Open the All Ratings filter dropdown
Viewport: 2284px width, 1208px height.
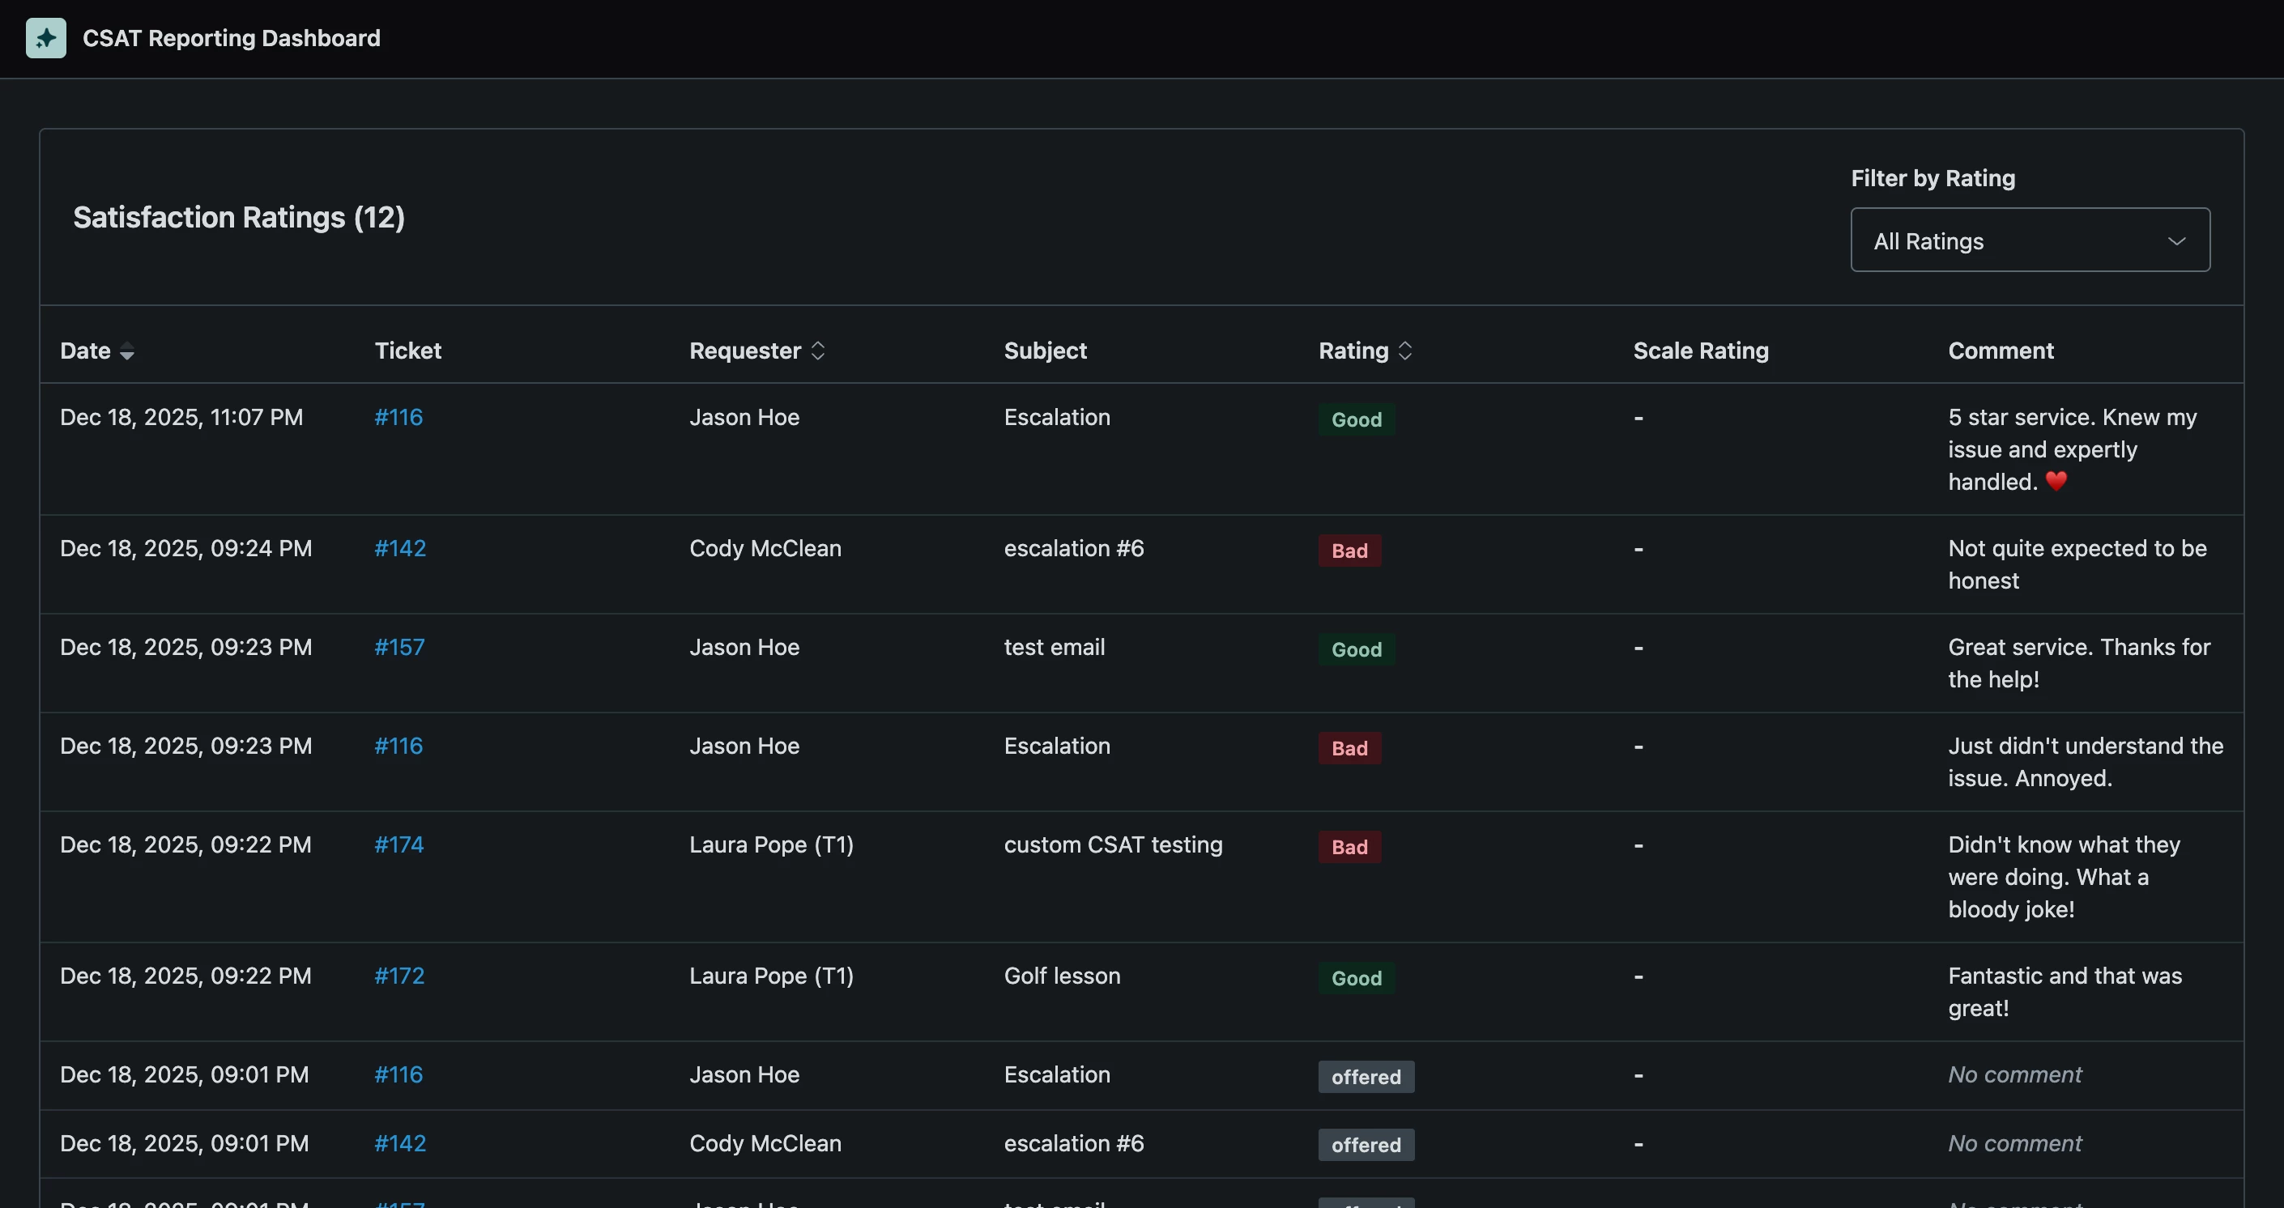coord(2029,240)
